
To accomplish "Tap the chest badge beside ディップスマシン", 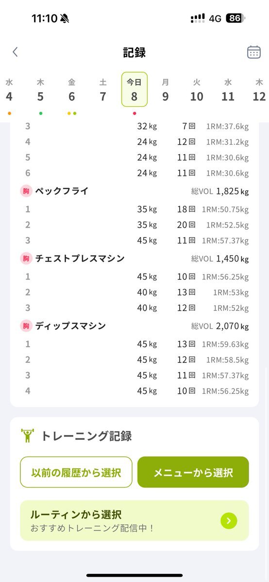I will [26, 326].
